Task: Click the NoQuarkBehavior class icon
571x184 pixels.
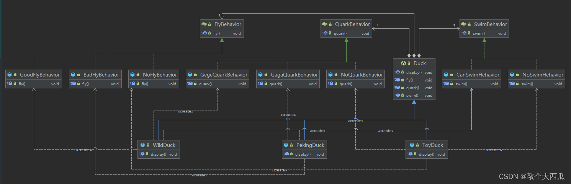Action: pos(330,75)
